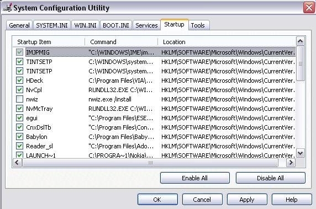
Task: Close the System Configuration Utility window
Action: coord(309,8)
